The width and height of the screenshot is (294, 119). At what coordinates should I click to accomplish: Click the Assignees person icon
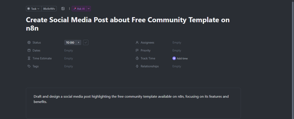[137, 43]
